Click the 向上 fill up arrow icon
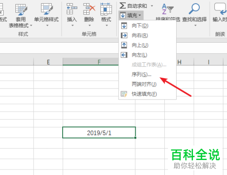This screenshot has height=175, width=227. [124, 45]
